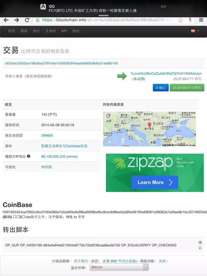Open the 关于我们 footer link
Image resolution: width=207 pixels, height=276 pixels.
pos(81,261)
